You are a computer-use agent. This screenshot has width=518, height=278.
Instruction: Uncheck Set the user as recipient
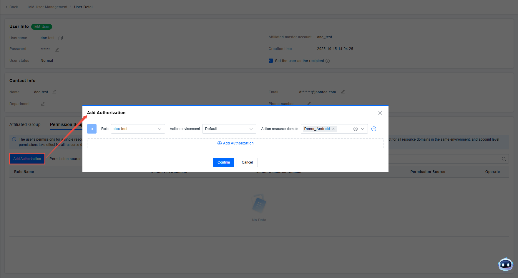(x=271, y=61)
